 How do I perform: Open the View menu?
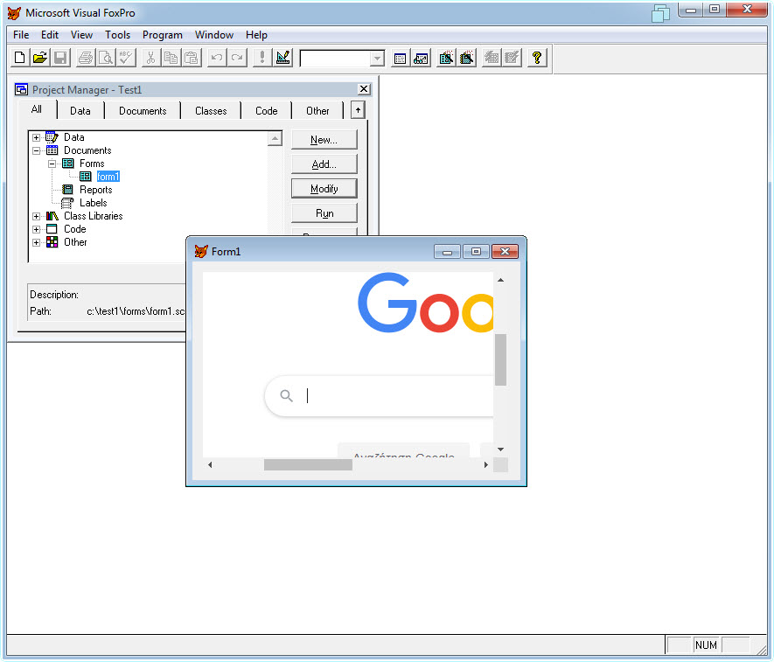click(81, 35)
